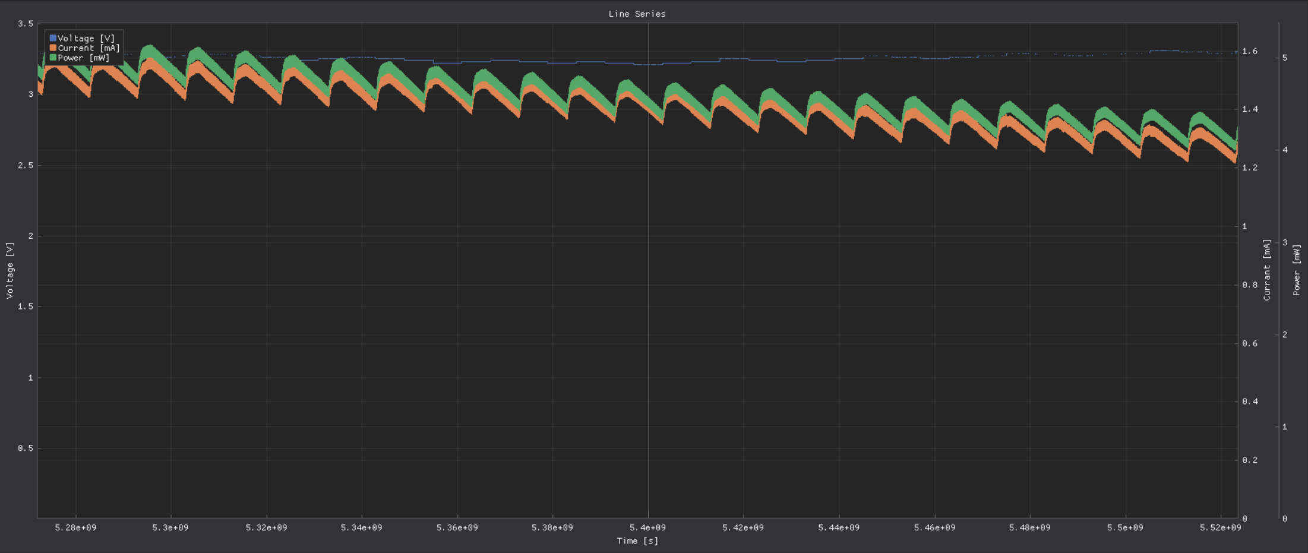Click the 2.5 voltage axis tick label
Image resolution: width=1308 pixels, height=553 pixels.
pyautogui.click(x=26, y=165)
